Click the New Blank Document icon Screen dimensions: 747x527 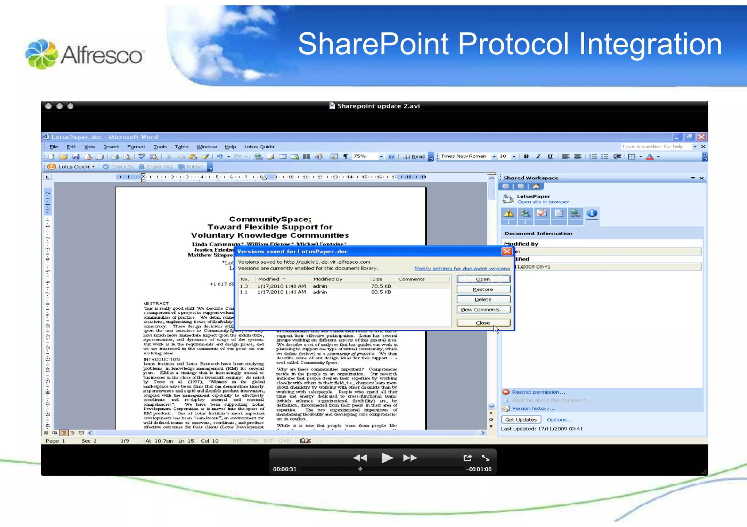(51, 157)
